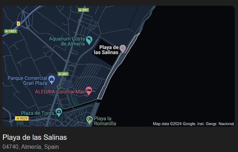Click the upper A-391 road shield
Screen dimensions: 238x152
coord(84,10)
